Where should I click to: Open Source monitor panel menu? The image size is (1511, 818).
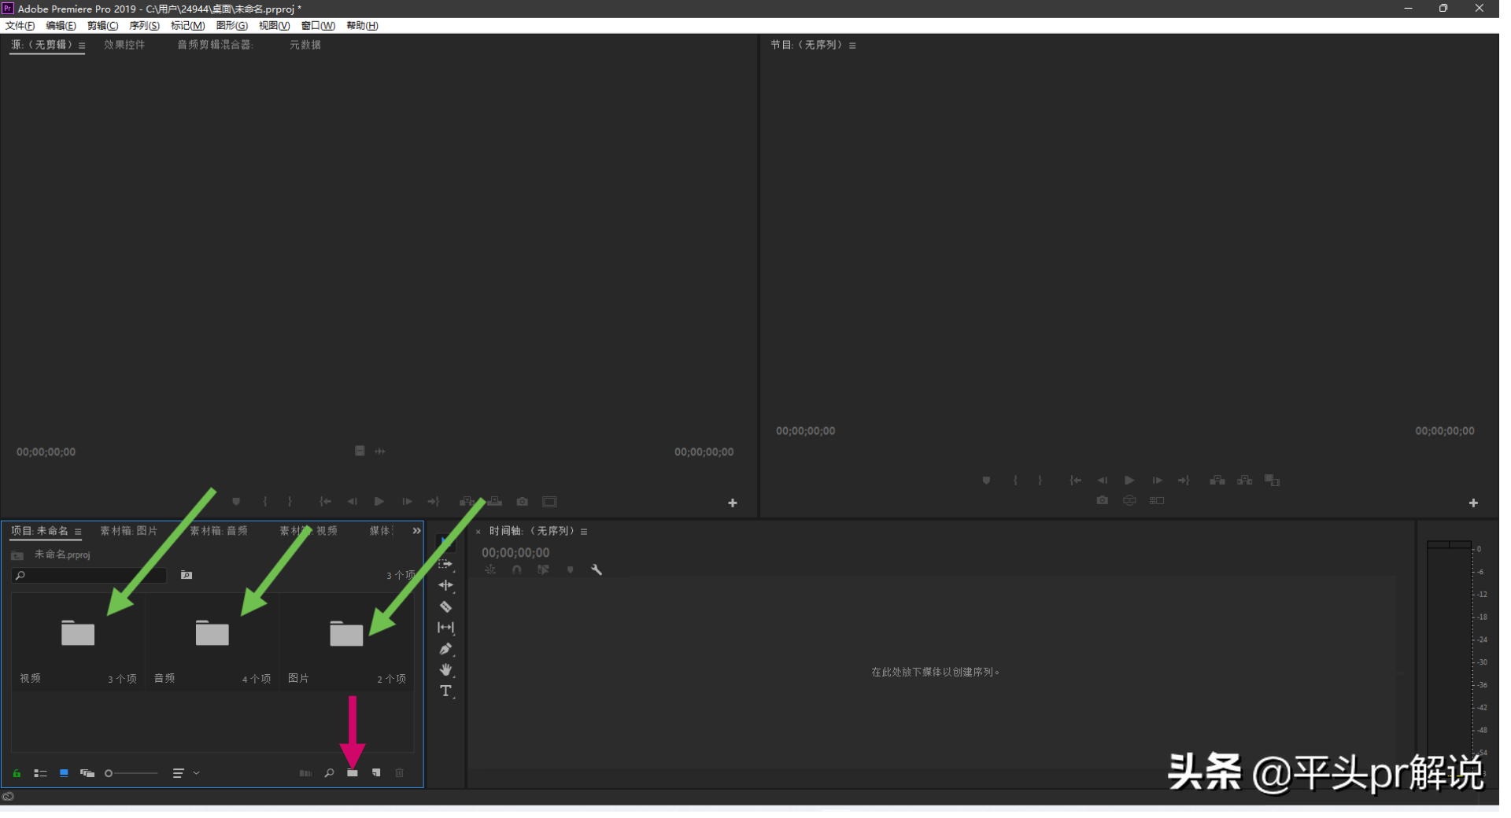(83, 46)
